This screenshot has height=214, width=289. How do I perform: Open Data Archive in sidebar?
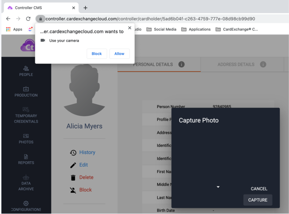tap(26, 177)
